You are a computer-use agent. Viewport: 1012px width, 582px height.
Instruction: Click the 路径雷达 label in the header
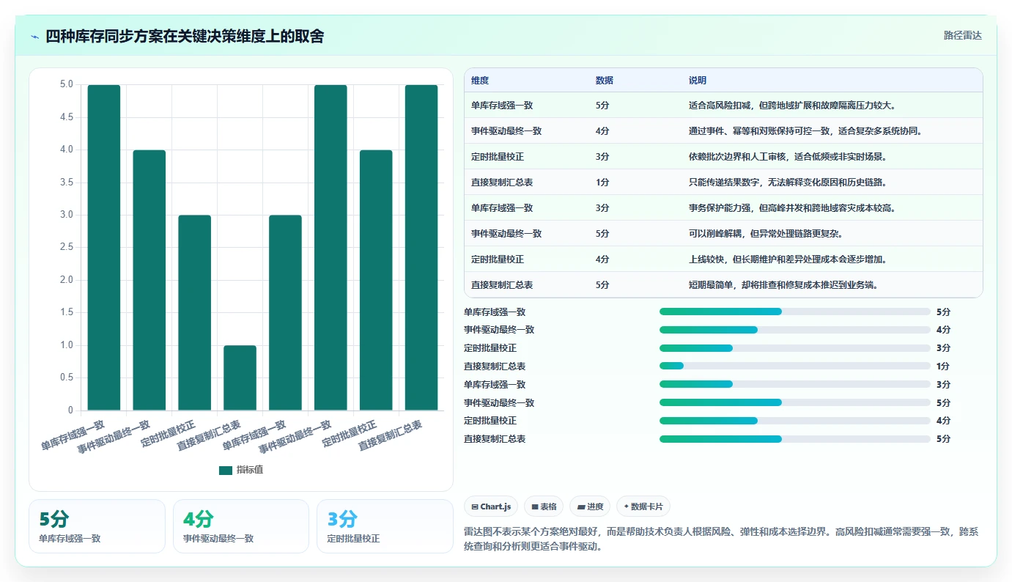click(962, 35)
